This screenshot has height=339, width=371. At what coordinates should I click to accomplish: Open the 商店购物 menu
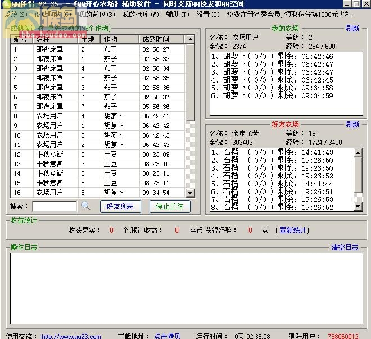(x=53, y=15)
